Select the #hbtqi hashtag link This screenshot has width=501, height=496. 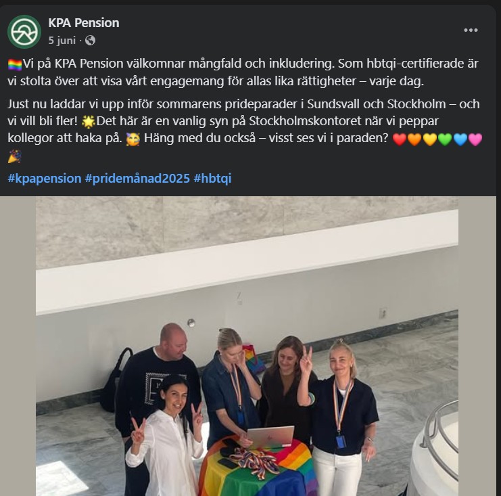pyautogui.click(x=212, y=178)
